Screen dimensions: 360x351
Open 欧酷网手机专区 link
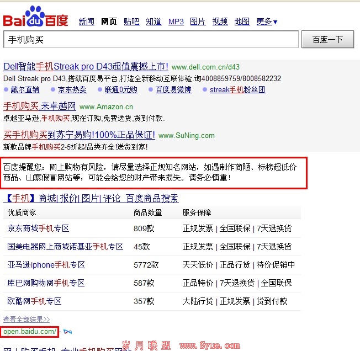coord(34,301)
